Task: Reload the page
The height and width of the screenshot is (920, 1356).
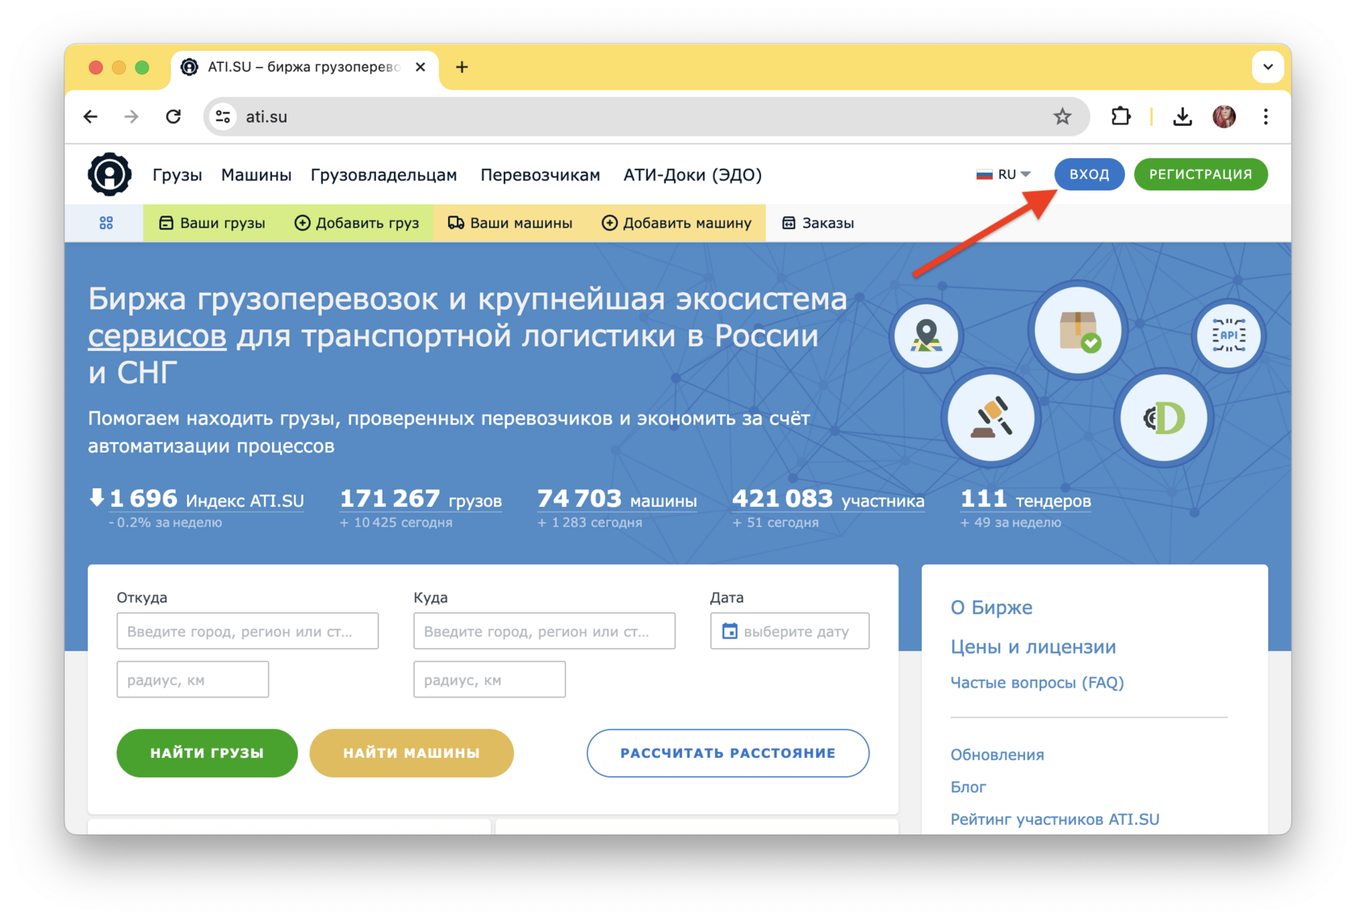Action: pos(174,117)
